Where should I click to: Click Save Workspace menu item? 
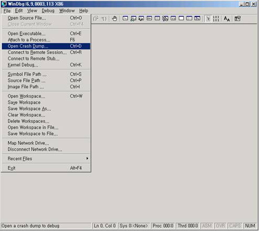[x=46, y=102]
